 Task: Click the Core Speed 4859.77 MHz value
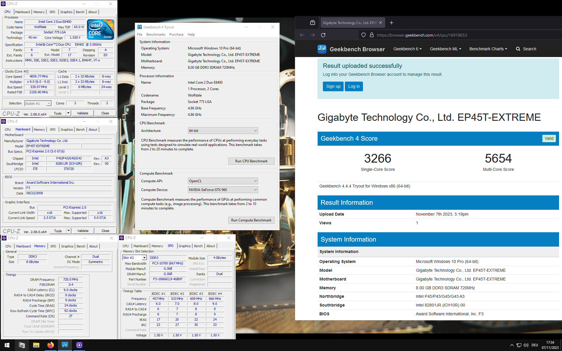coord(39,77)
